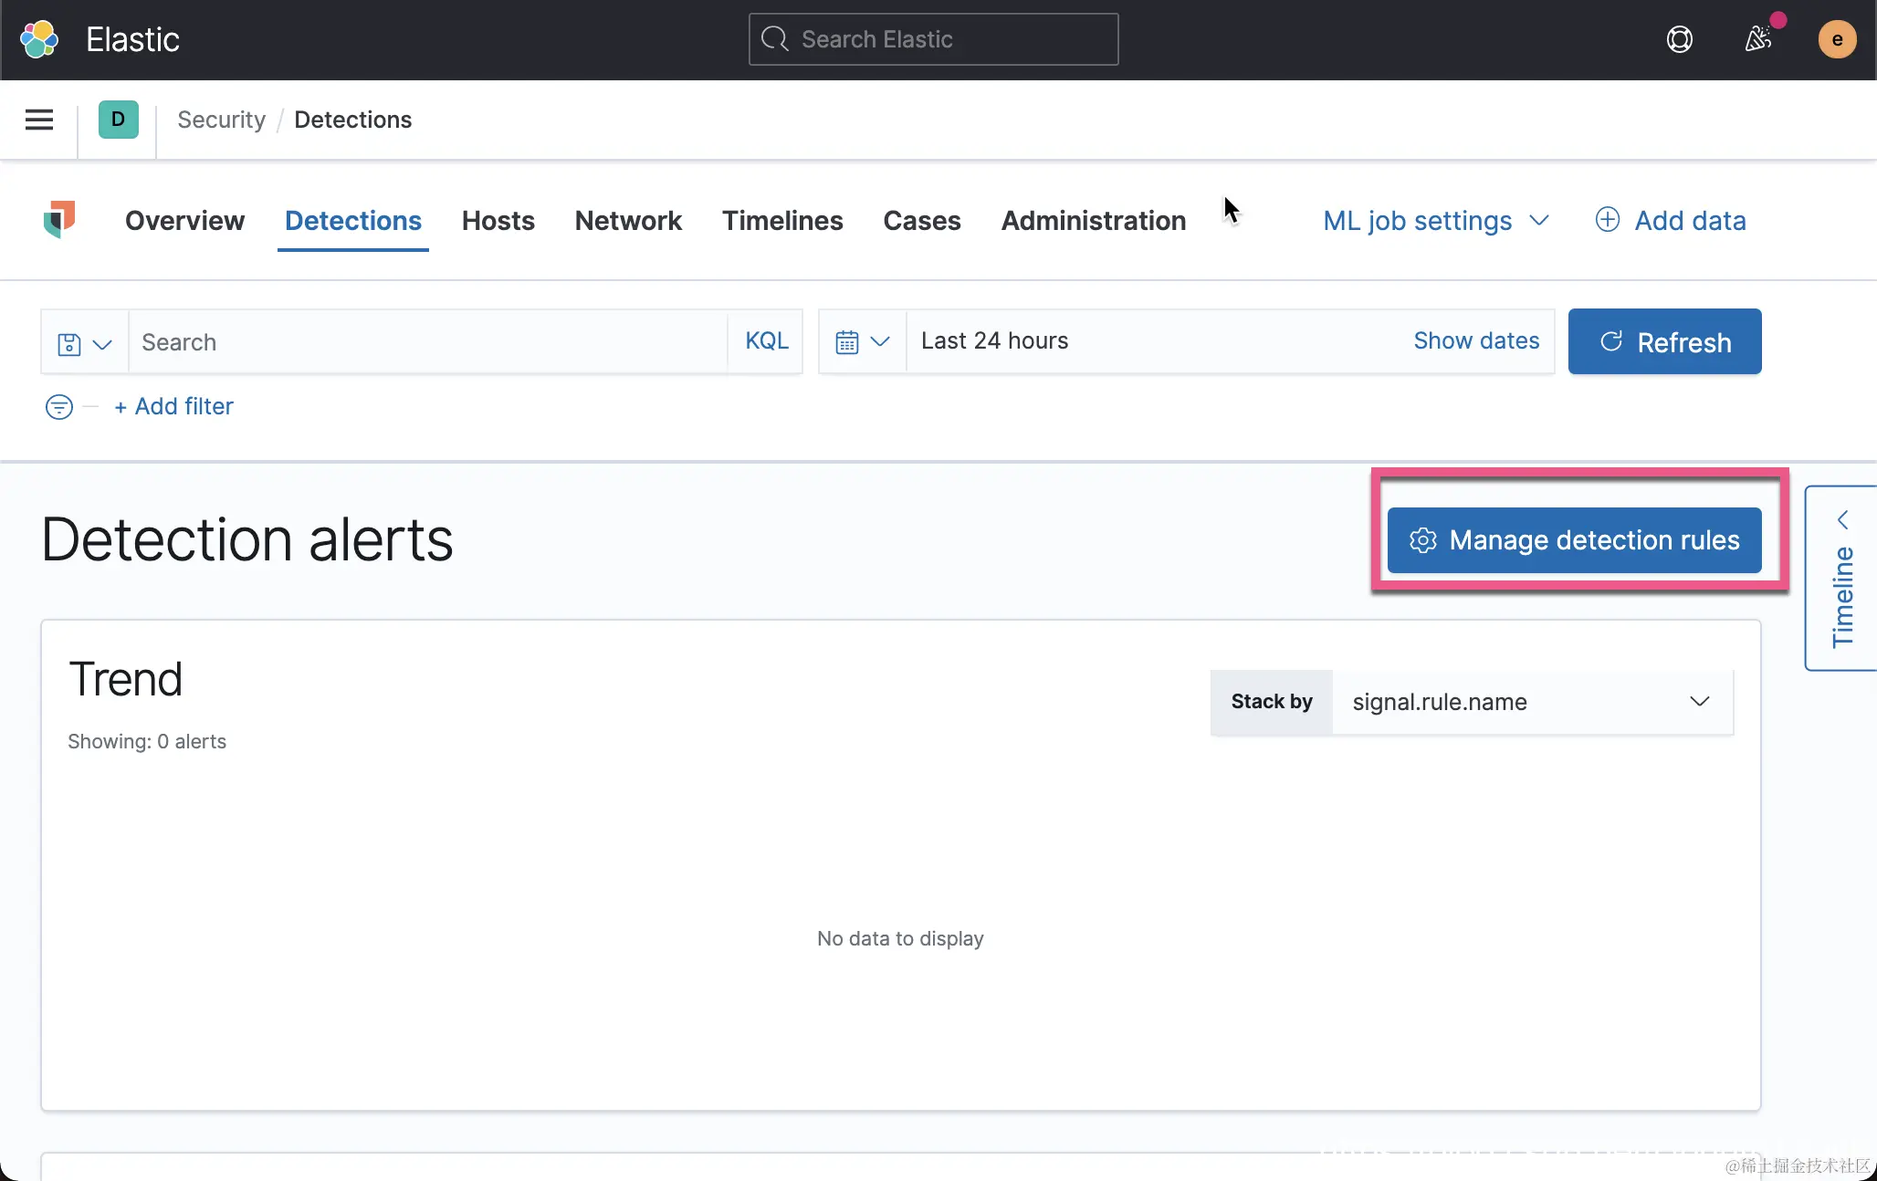Click the Refresh button
The height and width of the screenshot is (1181, 1877).
[x=1664, y=342]
